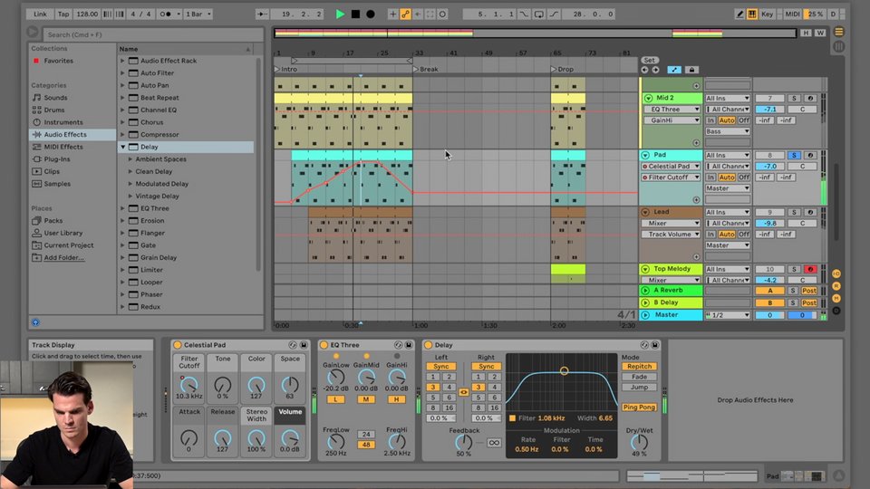Unsolo the Pad track S button

coord(794,155)
